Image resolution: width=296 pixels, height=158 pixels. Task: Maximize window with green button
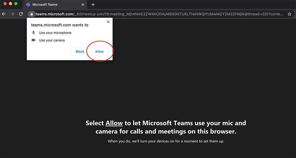[x=16, y=4]
